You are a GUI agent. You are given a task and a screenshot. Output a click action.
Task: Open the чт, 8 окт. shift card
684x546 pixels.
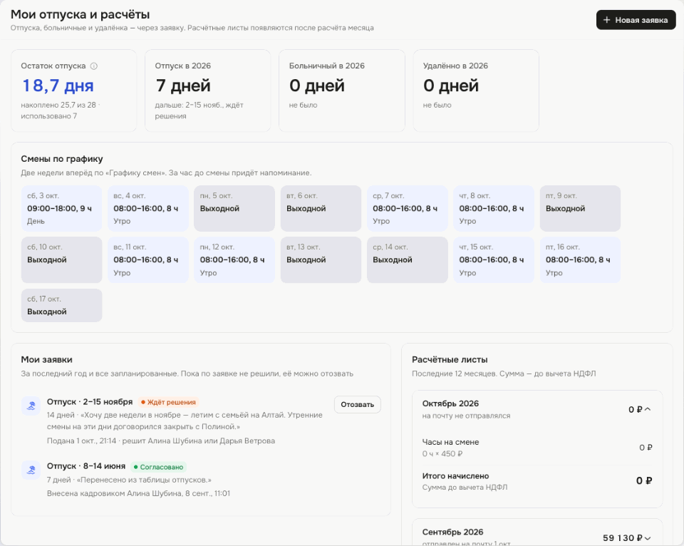pos(493,209)
